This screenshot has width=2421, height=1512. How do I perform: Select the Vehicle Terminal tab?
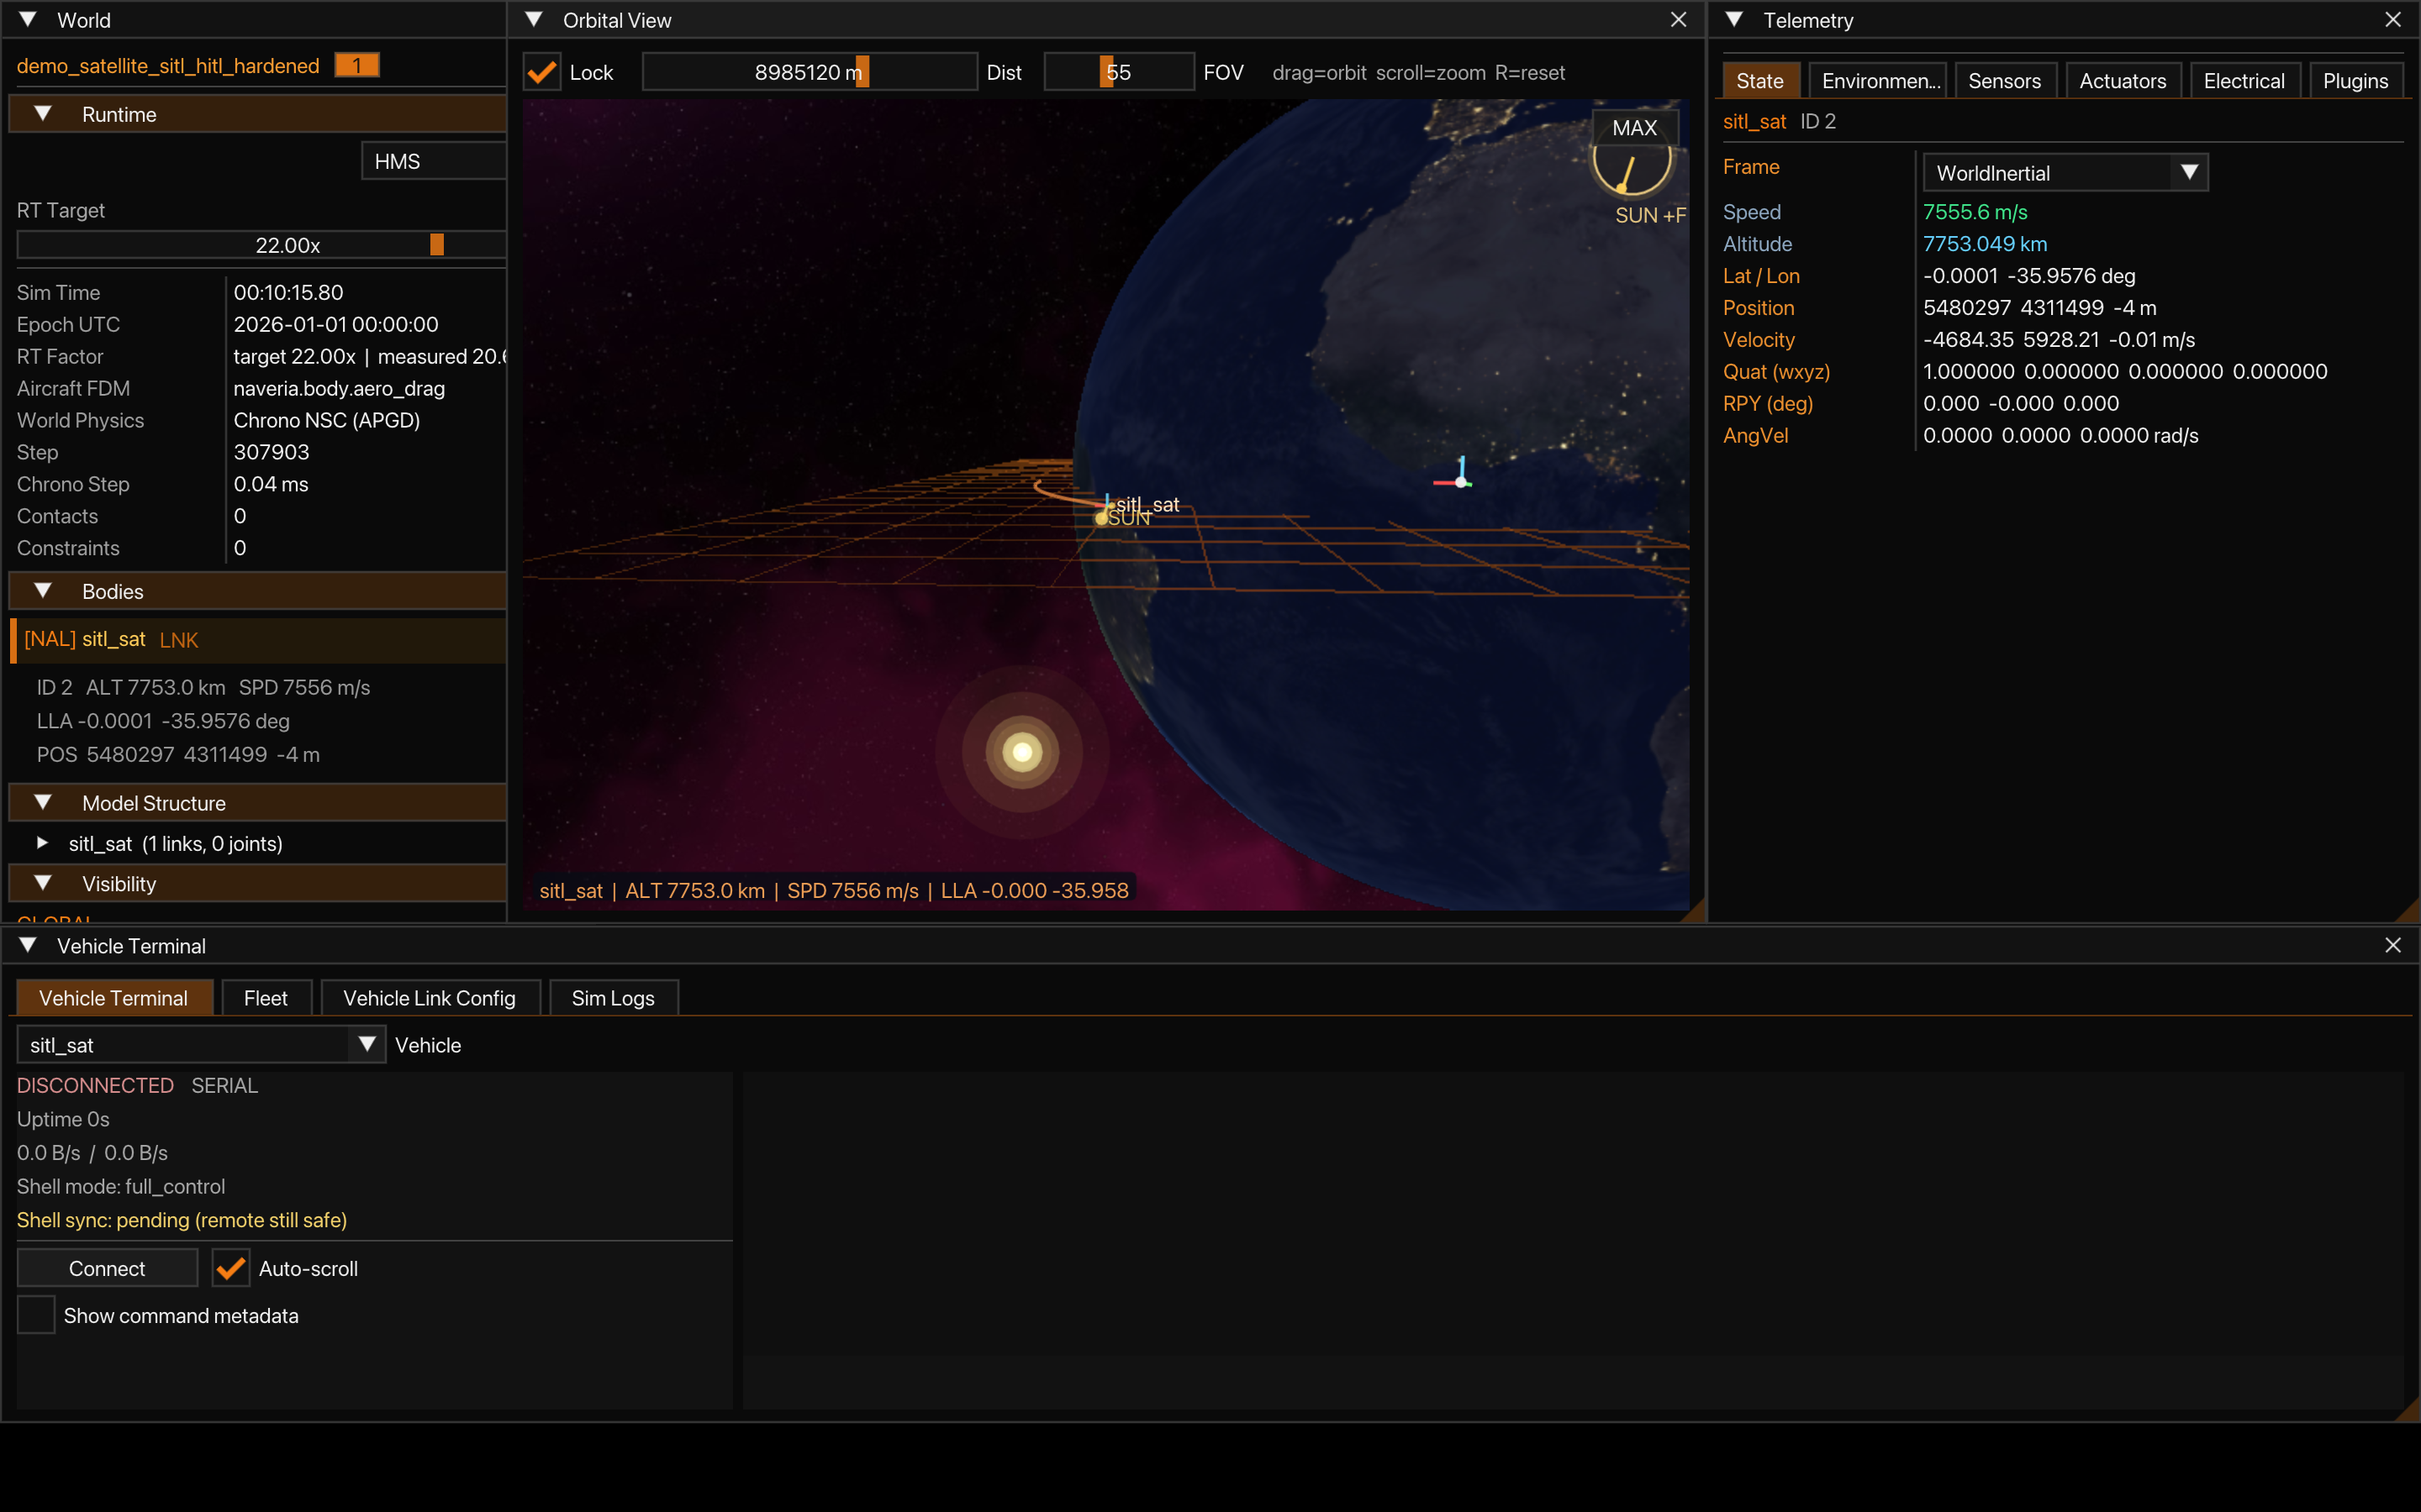click(114, 998)
